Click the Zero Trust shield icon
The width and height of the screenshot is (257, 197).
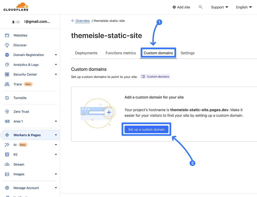pyautogui.click(x=7, y=111)
